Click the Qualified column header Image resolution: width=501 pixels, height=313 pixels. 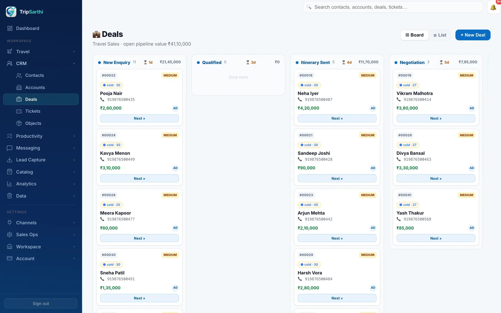pos(212,63)
